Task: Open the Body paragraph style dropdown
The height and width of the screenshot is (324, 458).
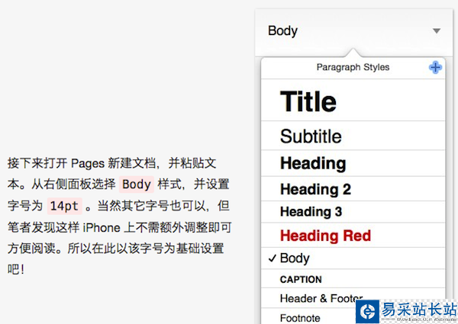Action: pos(353,31)
